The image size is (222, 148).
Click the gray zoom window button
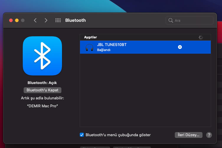[23, 20]
